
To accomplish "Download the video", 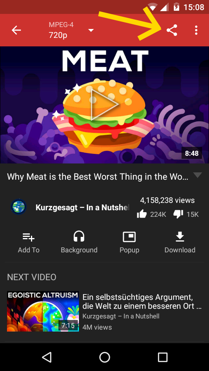I will pos(180,242).
